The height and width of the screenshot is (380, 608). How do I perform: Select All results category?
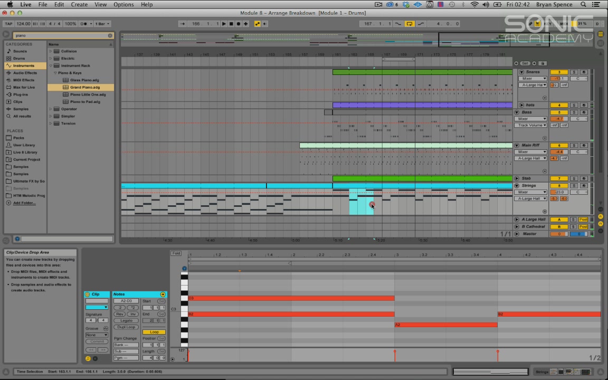click(22, 116)
